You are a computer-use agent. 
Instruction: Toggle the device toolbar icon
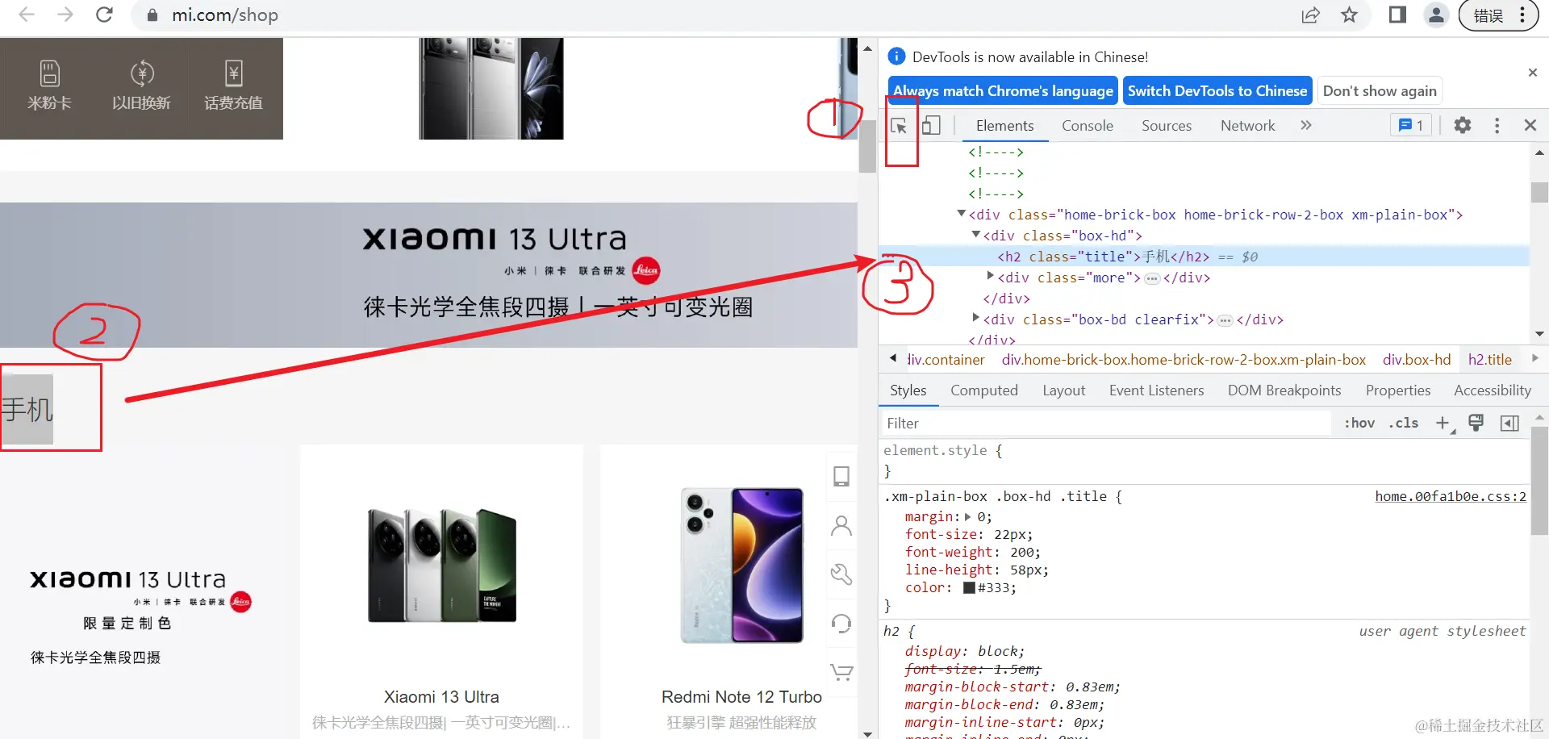pos(931,125)
